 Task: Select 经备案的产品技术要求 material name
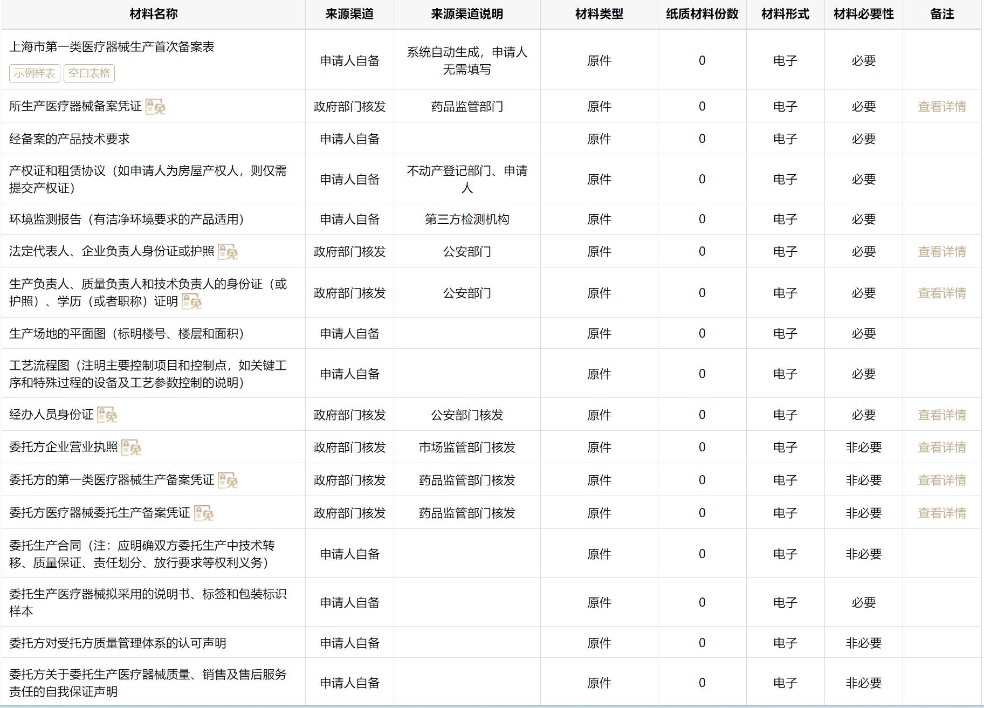click(70, 139)
